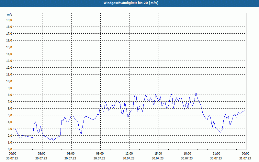Click the 19,0 y-axis label
259x162 pixels.
tap(9, 20)
